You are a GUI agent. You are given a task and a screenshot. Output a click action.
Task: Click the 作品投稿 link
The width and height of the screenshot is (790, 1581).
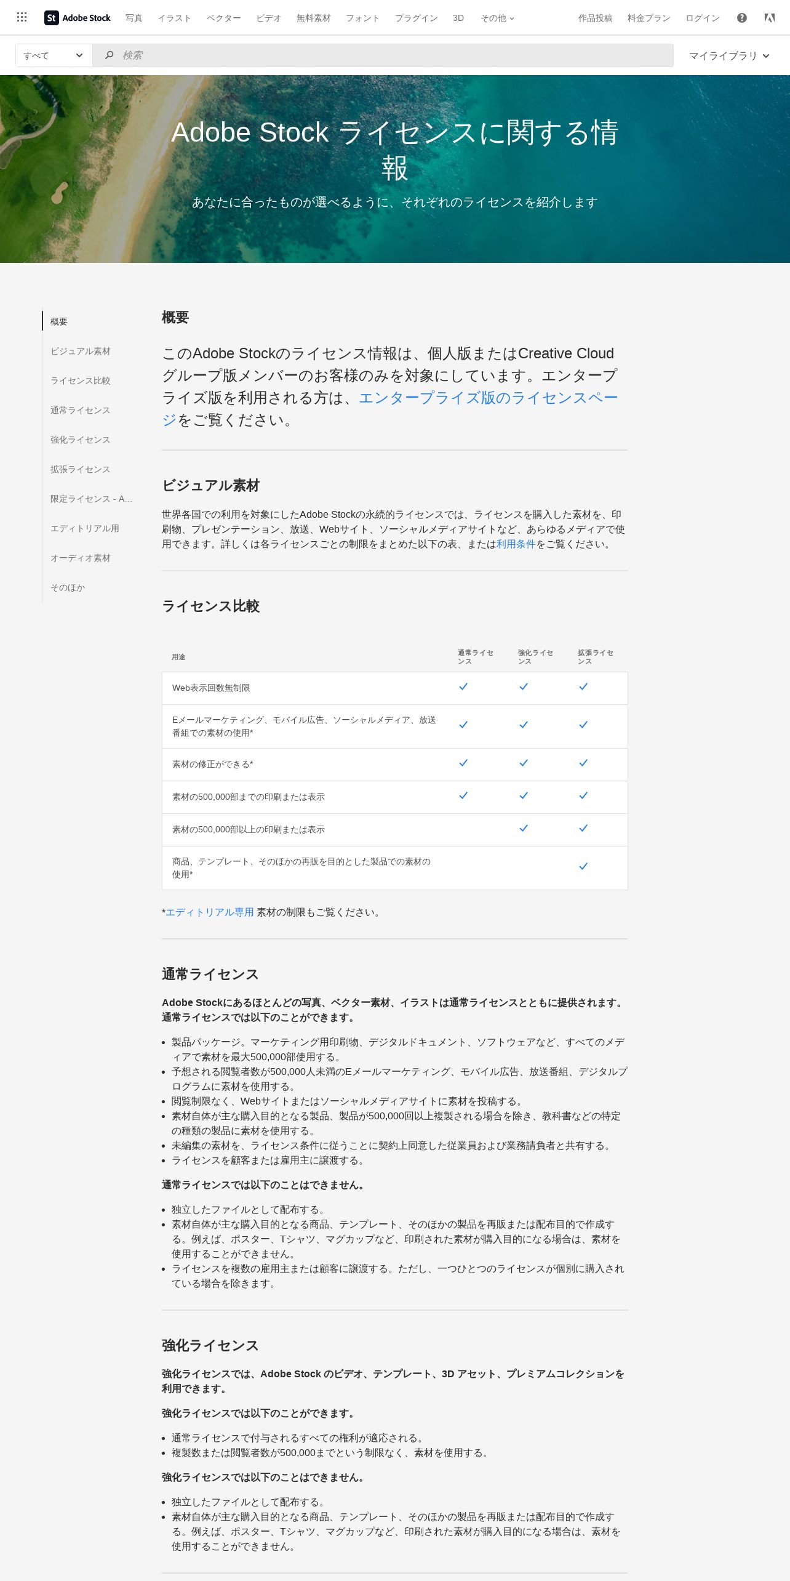tap(595, 18)
